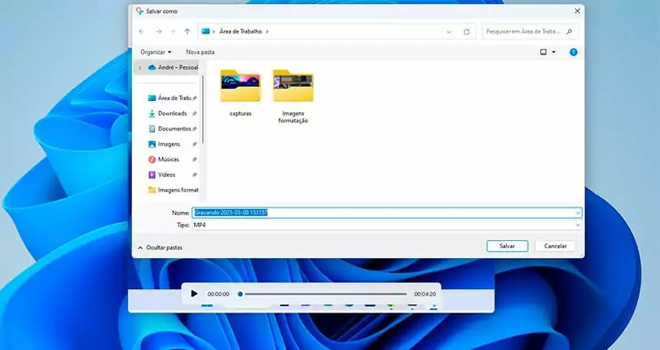Click the pin icon next to Downloads

tap(195, 114)
